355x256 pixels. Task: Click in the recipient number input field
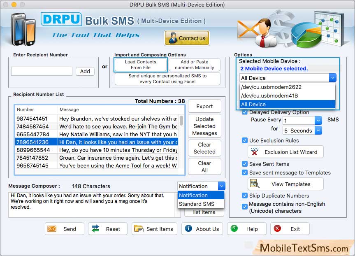(42, 71)
